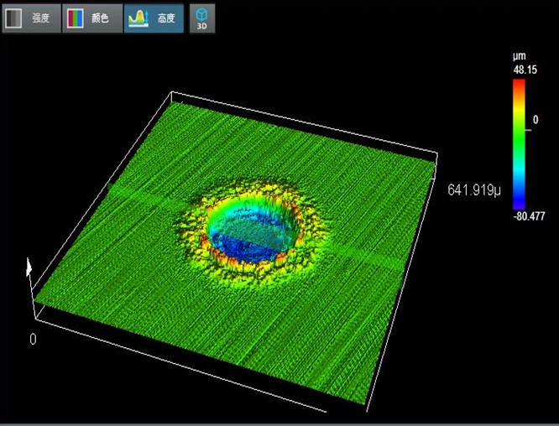Click the μm unit label above the scale

point(519,56)
